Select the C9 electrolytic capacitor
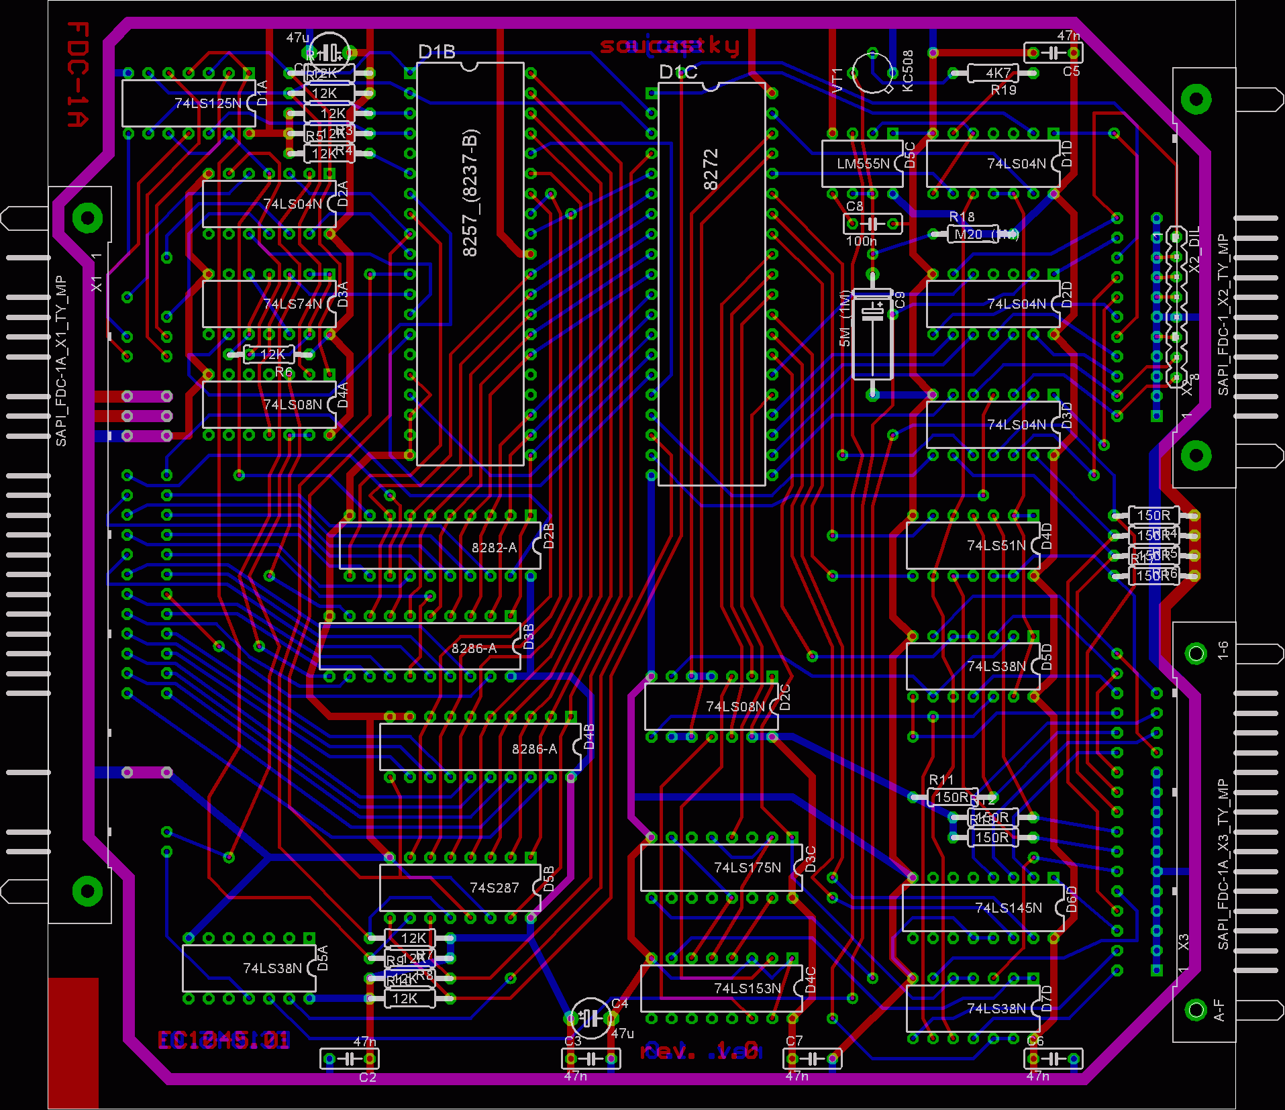 tap(872, 334)
